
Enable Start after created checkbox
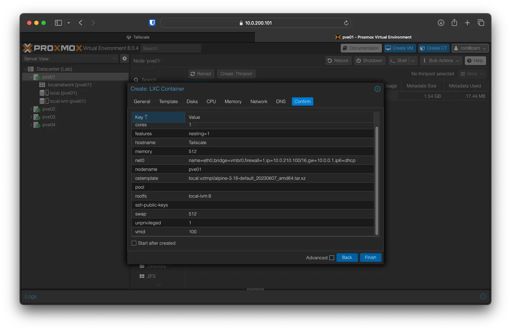pyautogui.click(x=134, y=243)
